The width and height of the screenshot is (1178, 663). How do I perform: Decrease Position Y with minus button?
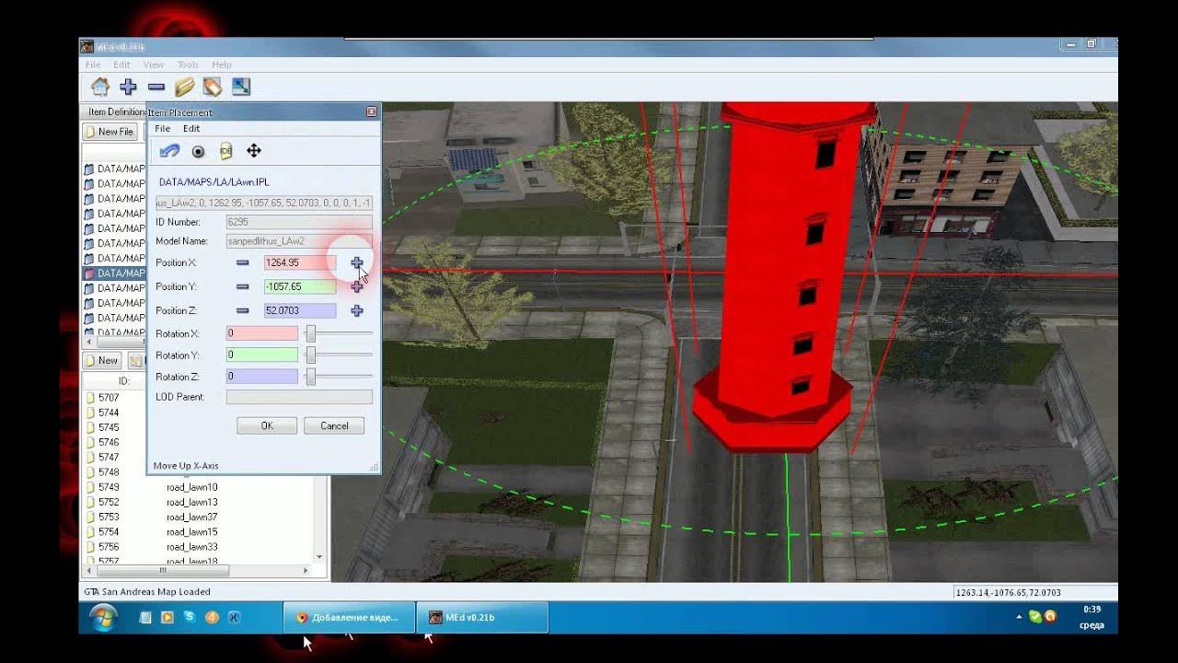click(242, 286)
